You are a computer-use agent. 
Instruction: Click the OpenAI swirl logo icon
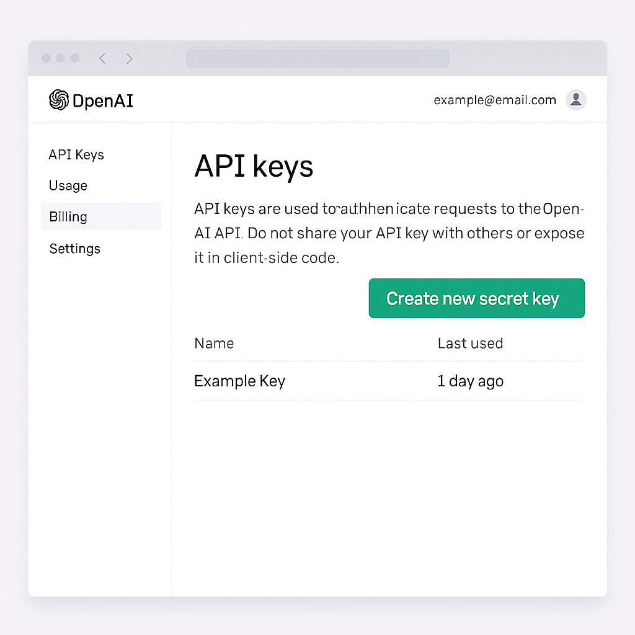tap(59, 100)
